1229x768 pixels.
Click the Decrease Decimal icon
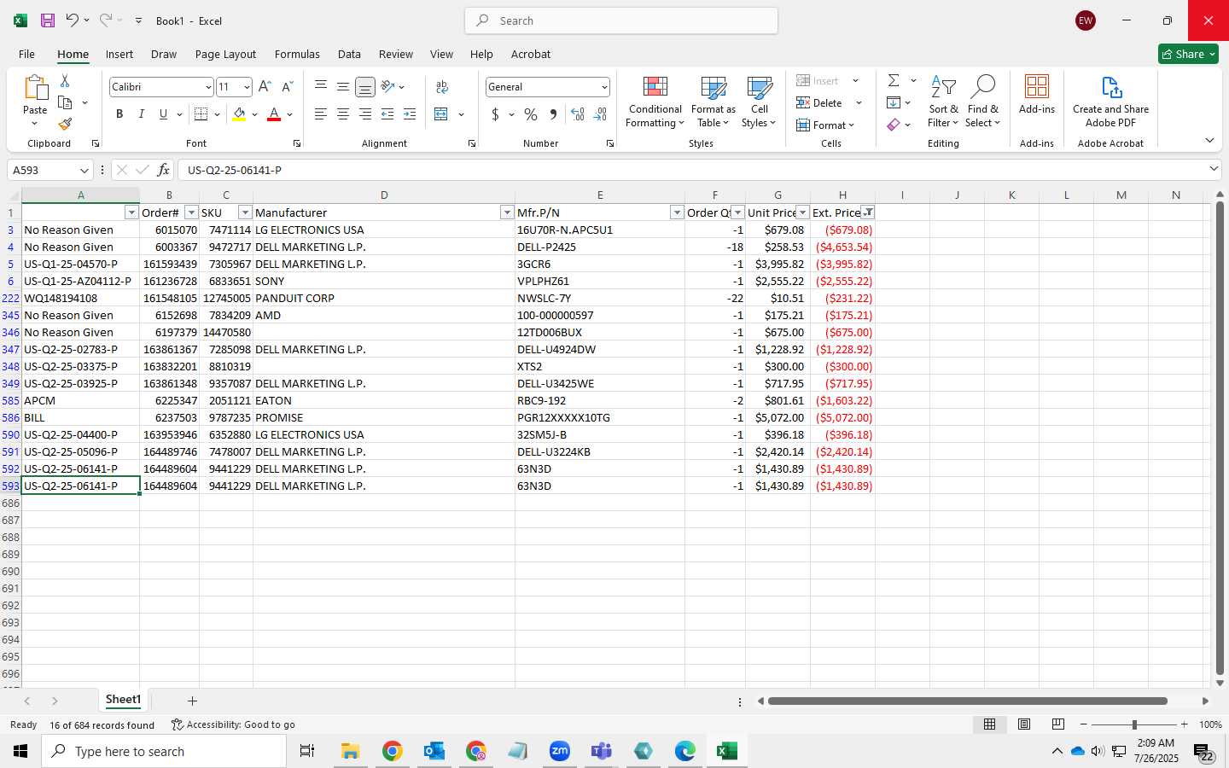[600, 114]
